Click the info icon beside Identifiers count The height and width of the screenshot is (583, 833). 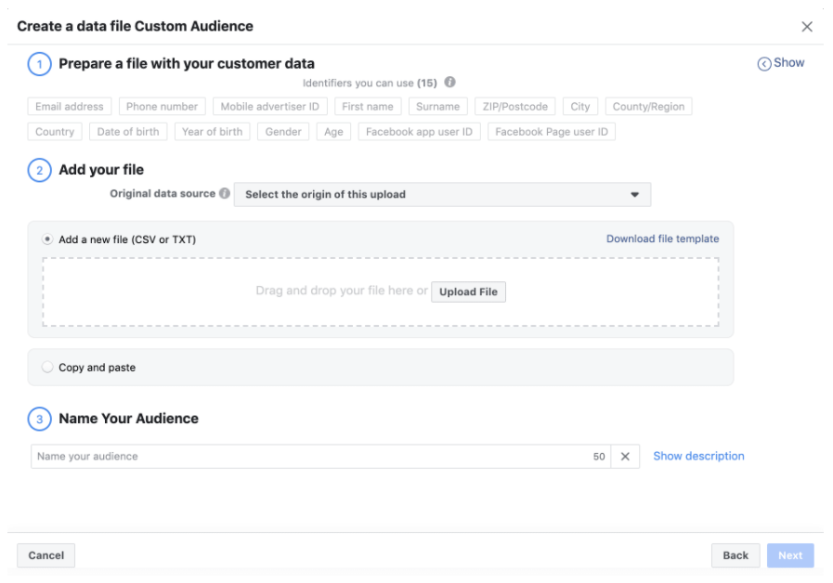coord(450,83)
